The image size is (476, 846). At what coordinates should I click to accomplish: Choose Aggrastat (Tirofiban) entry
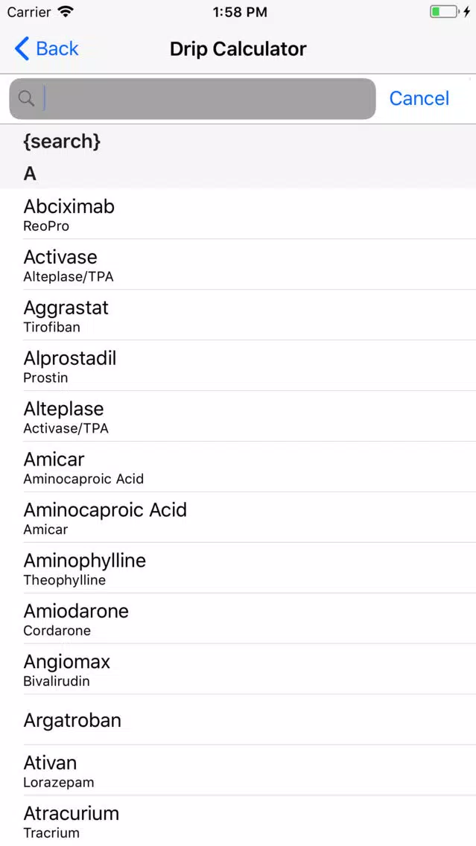pyautogui.click(x=238, y=315)
